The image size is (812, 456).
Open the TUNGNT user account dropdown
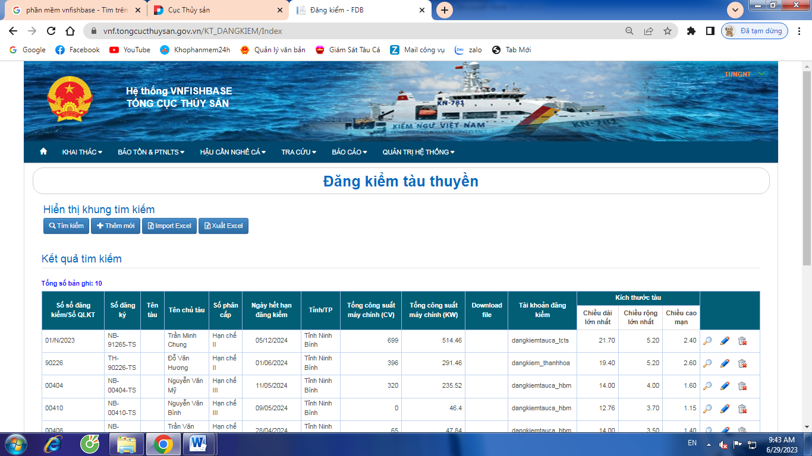click(x=744, y=74)
